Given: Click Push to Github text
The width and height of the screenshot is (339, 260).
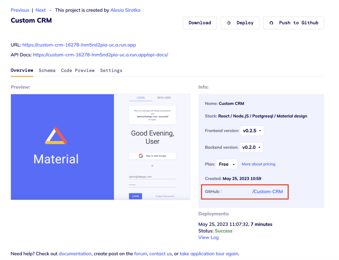Looking at the screenshot, I should (x=299, y=23).
